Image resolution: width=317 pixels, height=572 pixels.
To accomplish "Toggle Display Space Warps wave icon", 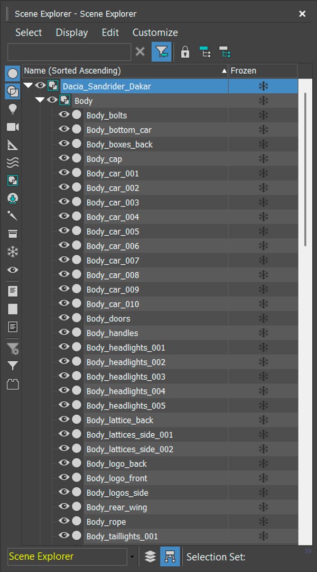I will pos(13,163).
